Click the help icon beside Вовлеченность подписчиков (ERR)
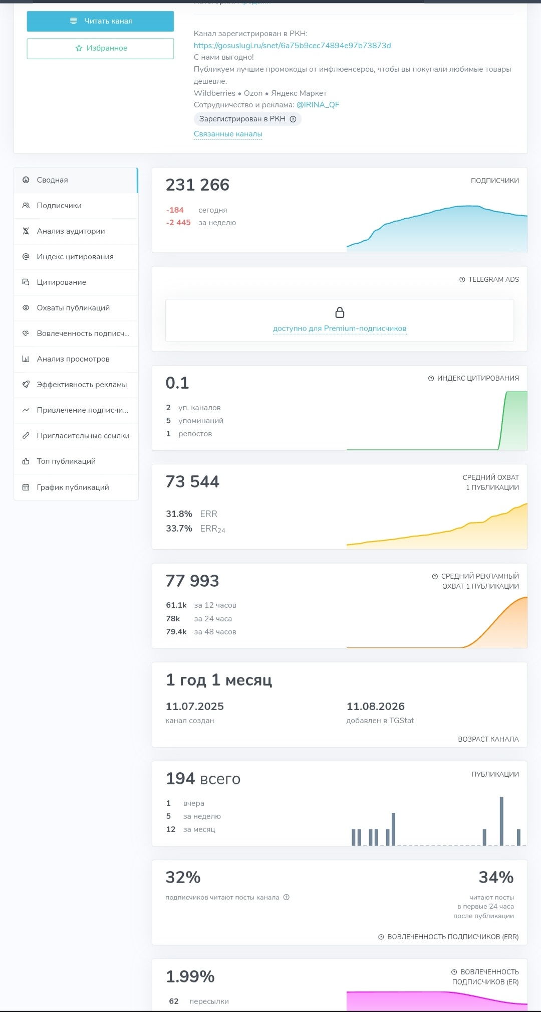541x1012 pixels. click(x=381, y=937)
